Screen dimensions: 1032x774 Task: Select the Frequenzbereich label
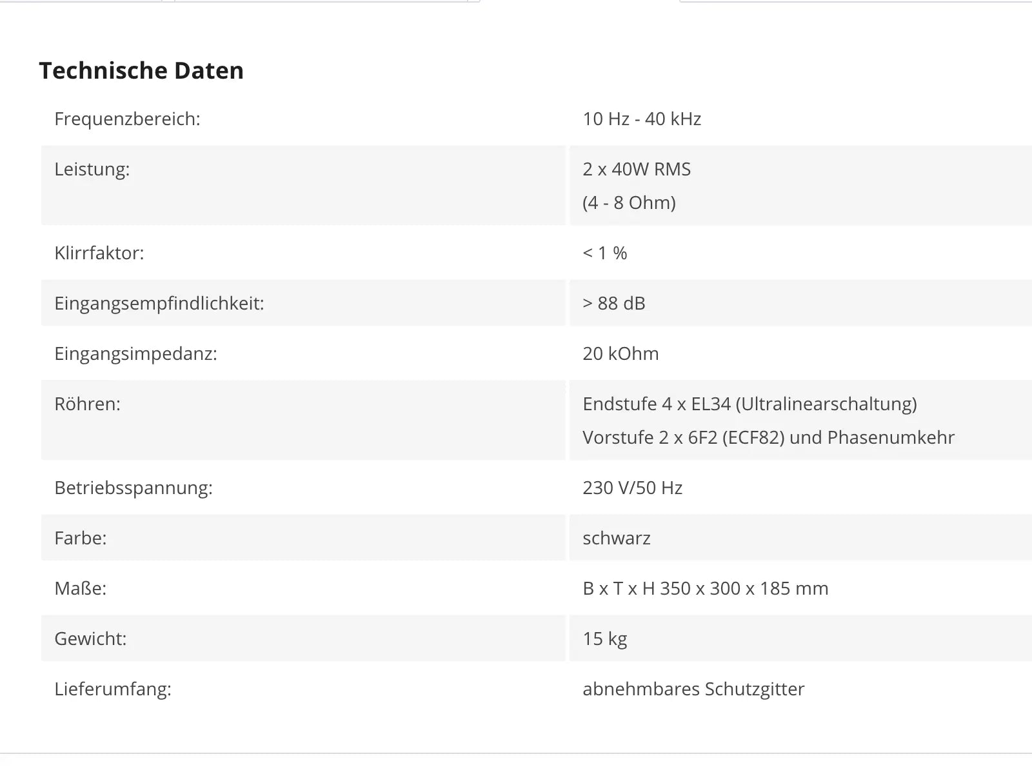127,119
